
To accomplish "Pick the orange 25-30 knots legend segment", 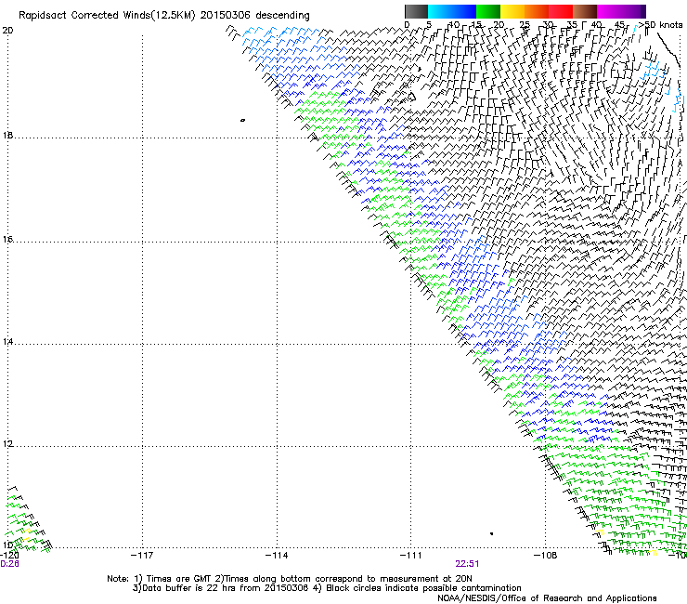I will click(x=537, y=11).
